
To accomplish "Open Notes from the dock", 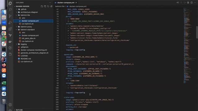I will pos(4,28).
